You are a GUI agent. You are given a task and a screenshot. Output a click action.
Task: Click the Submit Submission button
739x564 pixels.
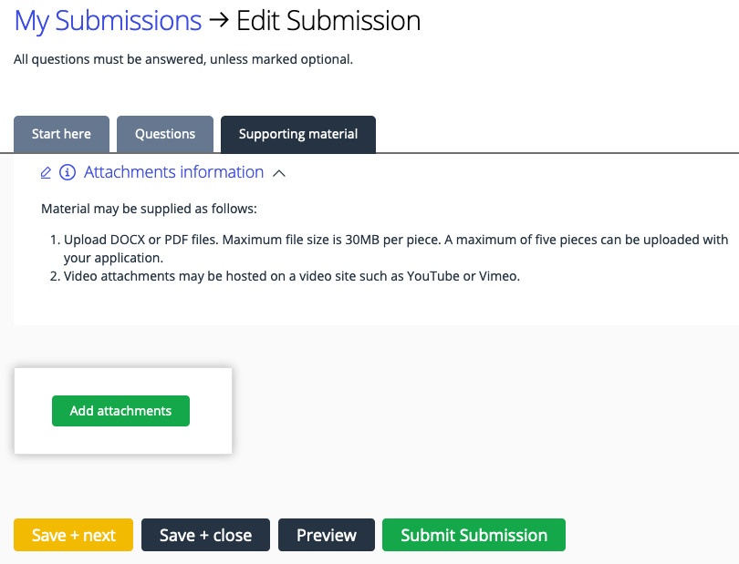click(x=474, y=535)
